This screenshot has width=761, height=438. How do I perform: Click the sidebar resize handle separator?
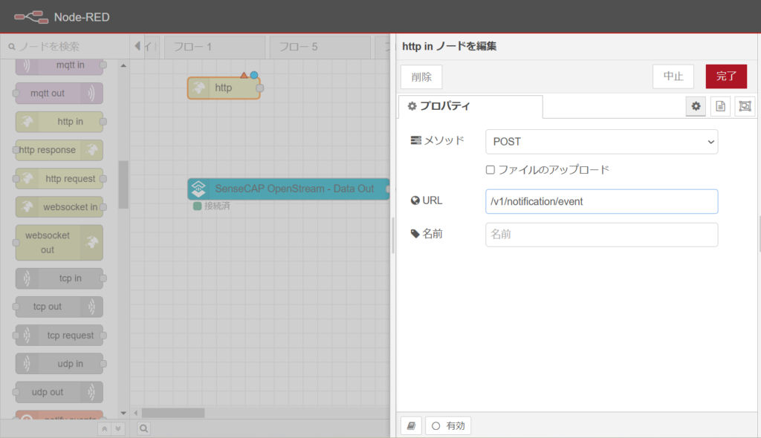(393, 235)
